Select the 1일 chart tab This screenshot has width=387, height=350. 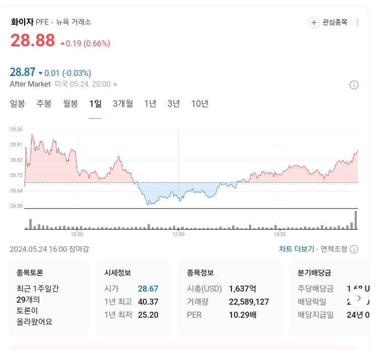[95, 104]
